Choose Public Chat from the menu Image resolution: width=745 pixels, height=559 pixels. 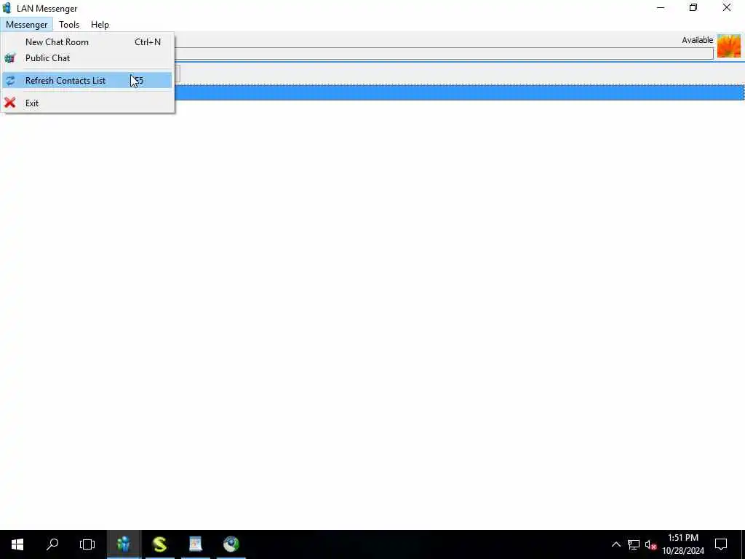pyautogui.click(x=87, y=58)
